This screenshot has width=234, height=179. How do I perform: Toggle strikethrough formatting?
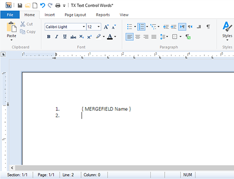pos(73,37)
